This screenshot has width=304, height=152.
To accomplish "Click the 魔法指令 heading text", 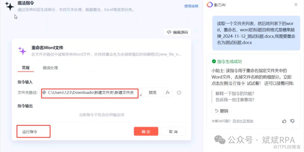I will [x=26, y=3].
